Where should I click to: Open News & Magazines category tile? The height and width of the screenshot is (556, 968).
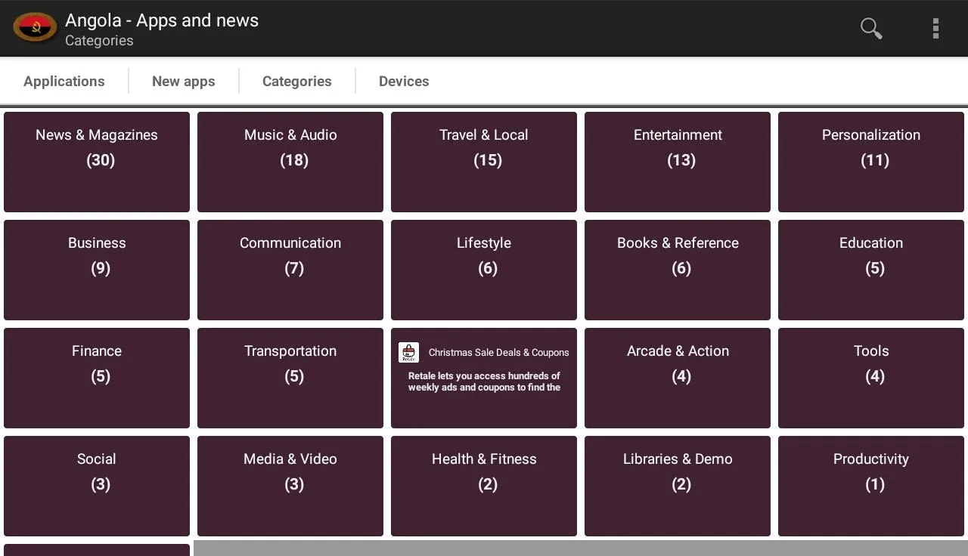click(97, 162)
